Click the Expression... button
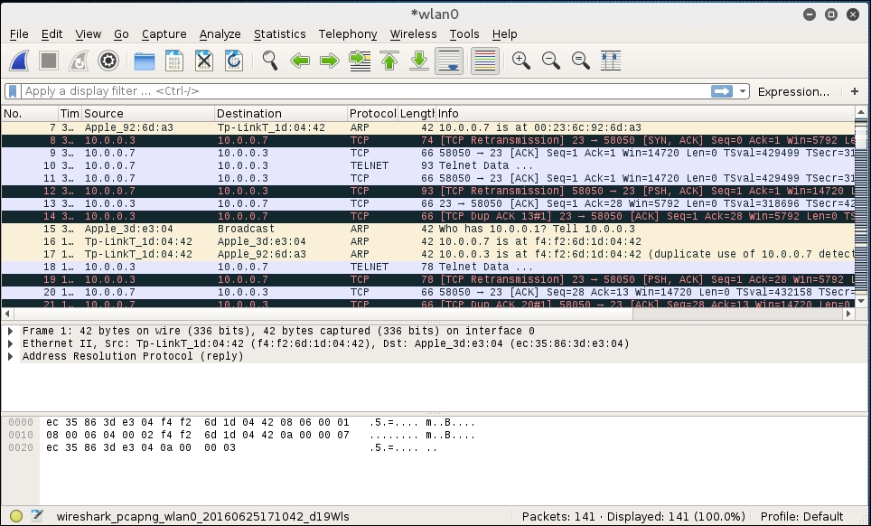Screen dimensions: 871x526 click(795, 91)
